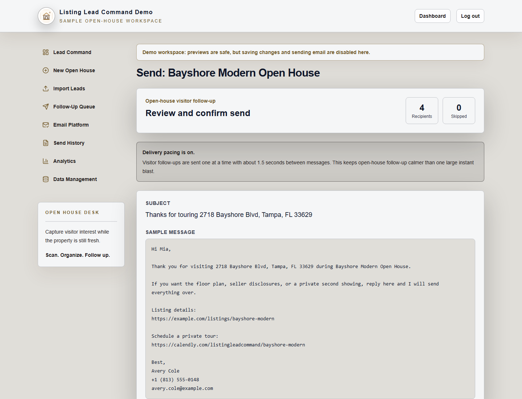Click the demo workspace notice banner

310,52
